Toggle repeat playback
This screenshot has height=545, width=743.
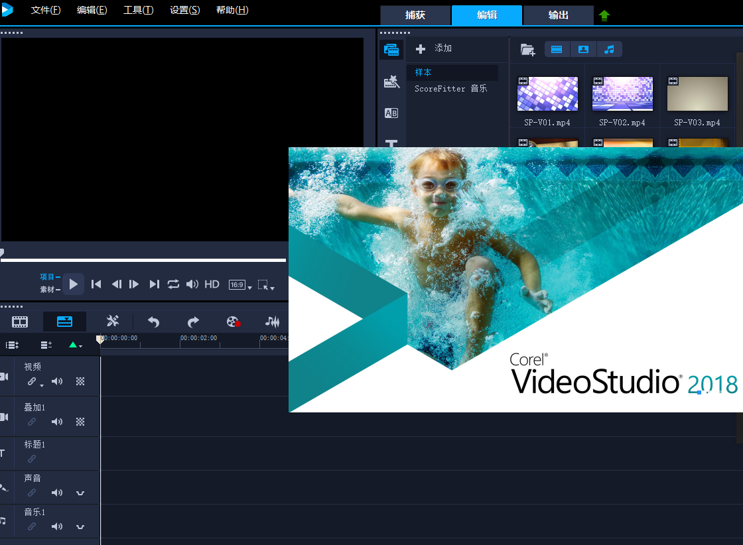[173, 284]
